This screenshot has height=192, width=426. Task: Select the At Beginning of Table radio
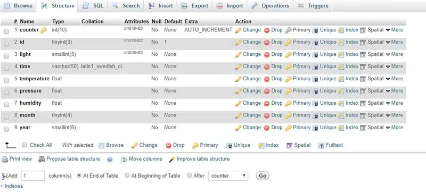pyautogui.click(x=127, y=176)
